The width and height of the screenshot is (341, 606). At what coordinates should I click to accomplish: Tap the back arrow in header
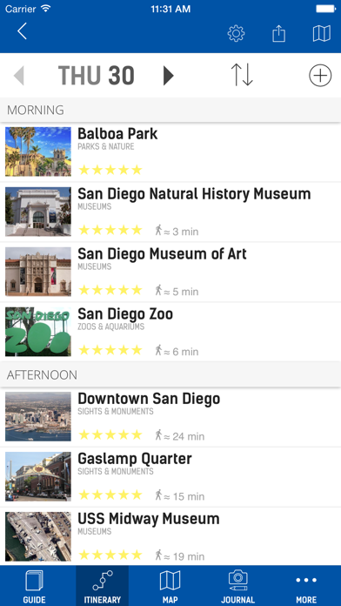pos(22,31)
